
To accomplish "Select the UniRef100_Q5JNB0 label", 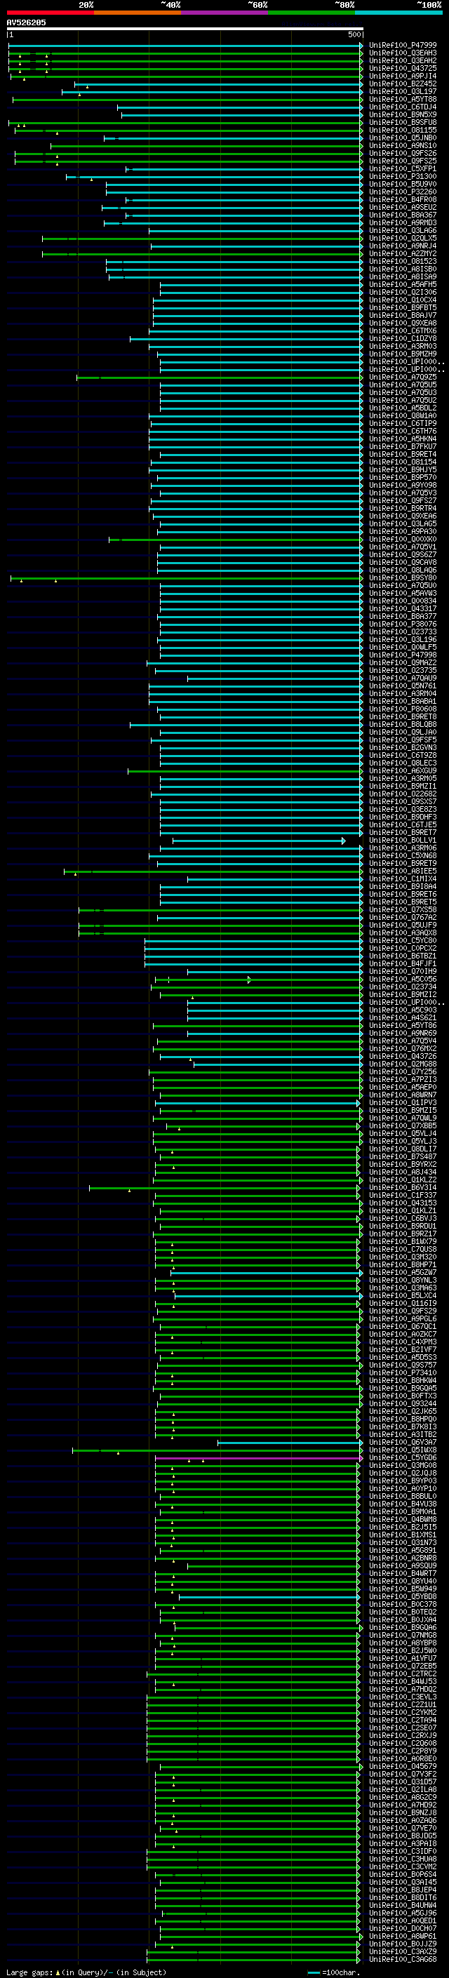I will coord(402,138).
